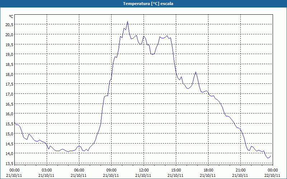Click the 18,0 y-axis label
Screen dimensions: 287x179
[9, 74]
